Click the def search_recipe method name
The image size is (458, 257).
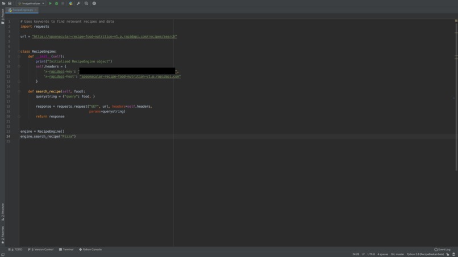pos(48,91)
